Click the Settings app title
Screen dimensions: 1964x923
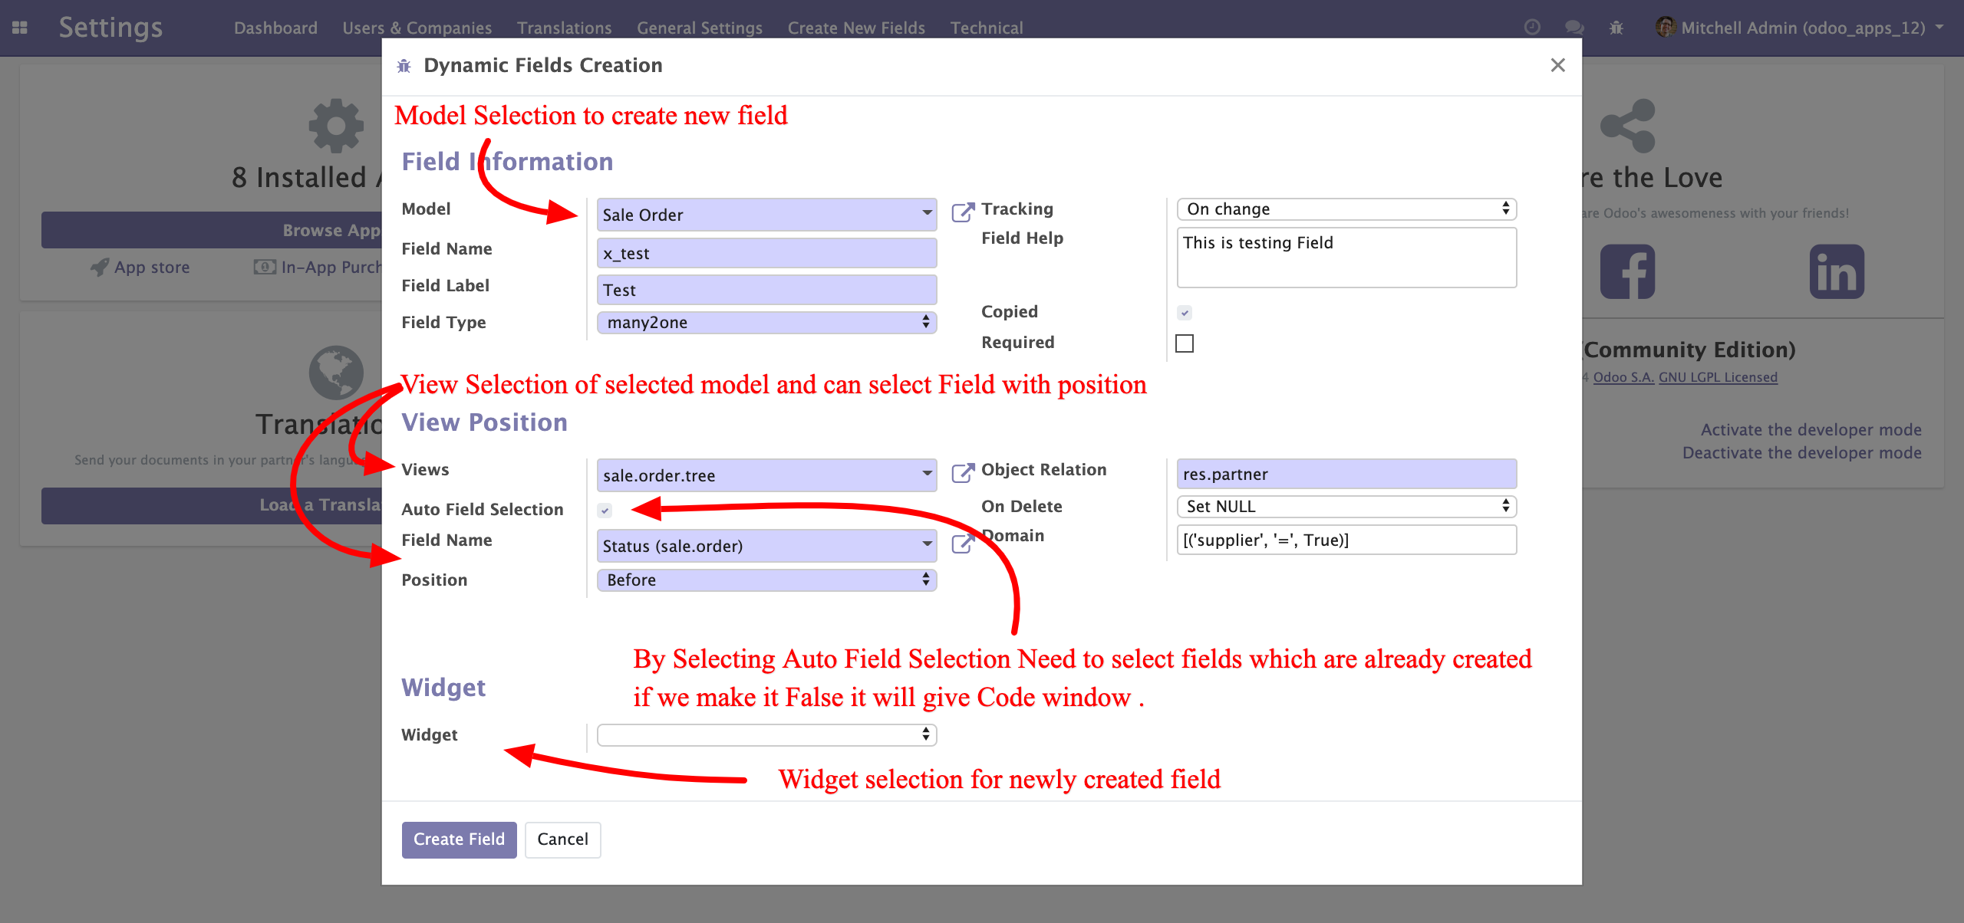click(x=110, y=28)
